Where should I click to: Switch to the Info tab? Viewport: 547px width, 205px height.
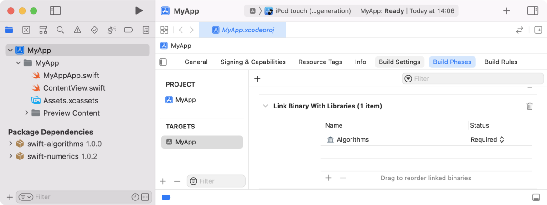361,62
